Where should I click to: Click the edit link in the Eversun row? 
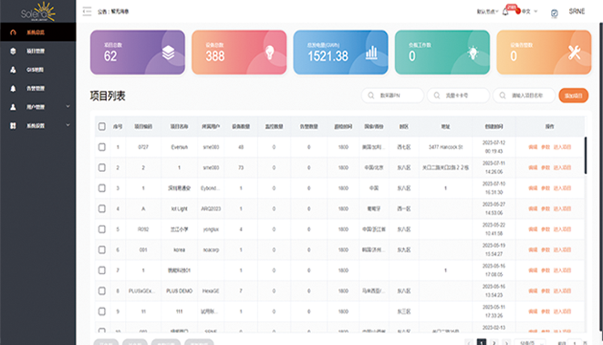coord(533,147)
